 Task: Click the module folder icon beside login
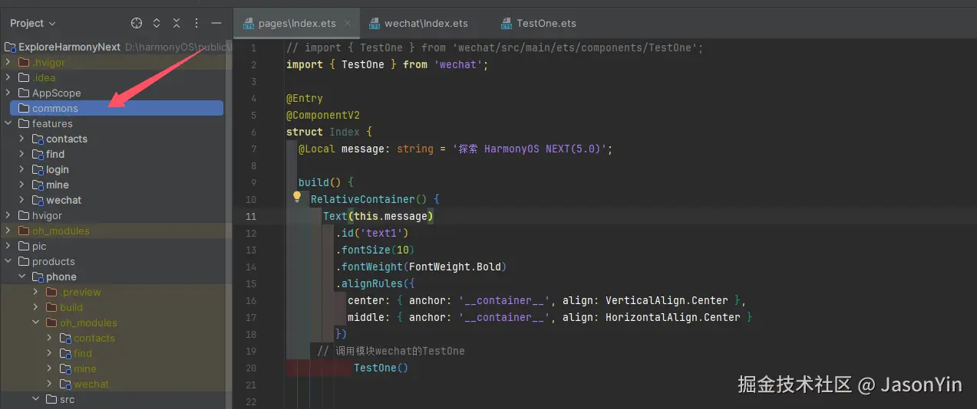[38, 169]
